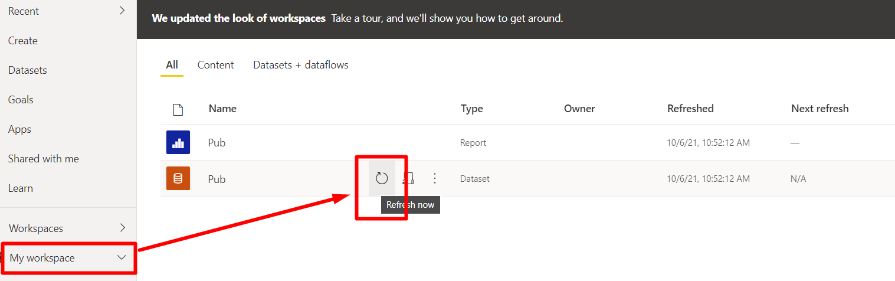This screenshot has height=281, width=895.
Task: Switch to the Content tab
Action: (215, 65)
